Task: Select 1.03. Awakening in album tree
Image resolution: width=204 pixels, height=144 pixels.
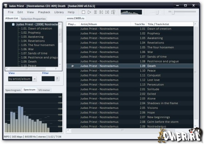Action: coord(32,37)
